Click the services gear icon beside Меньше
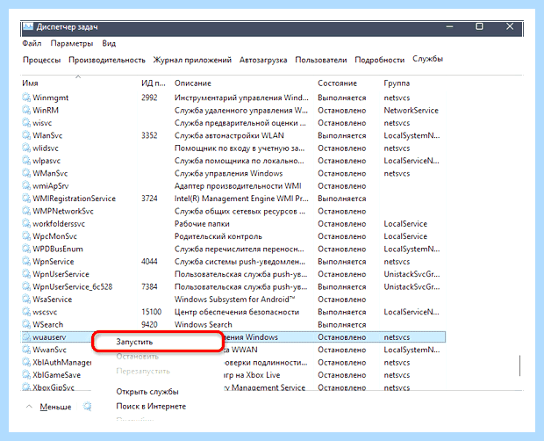Image resolution: width=544 pixels, height=441 pixels. [x=88, y=406]
